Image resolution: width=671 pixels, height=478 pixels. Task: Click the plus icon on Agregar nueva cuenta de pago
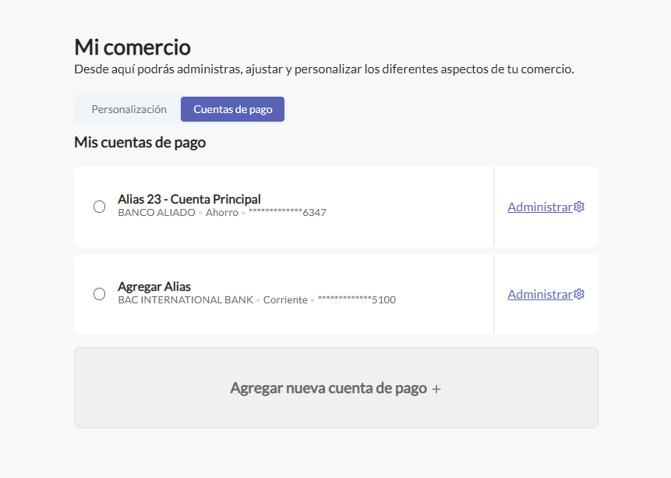point(437,388)
